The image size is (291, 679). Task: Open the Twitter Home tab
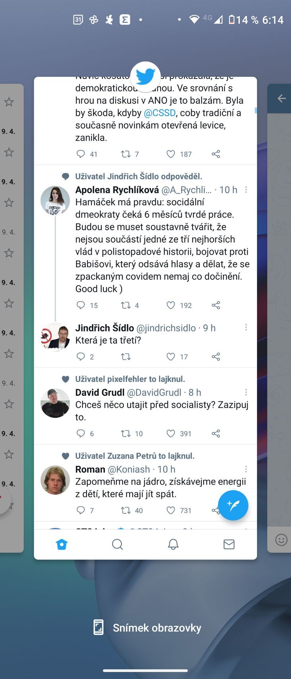pyautogui.click(x=62, y=544)
